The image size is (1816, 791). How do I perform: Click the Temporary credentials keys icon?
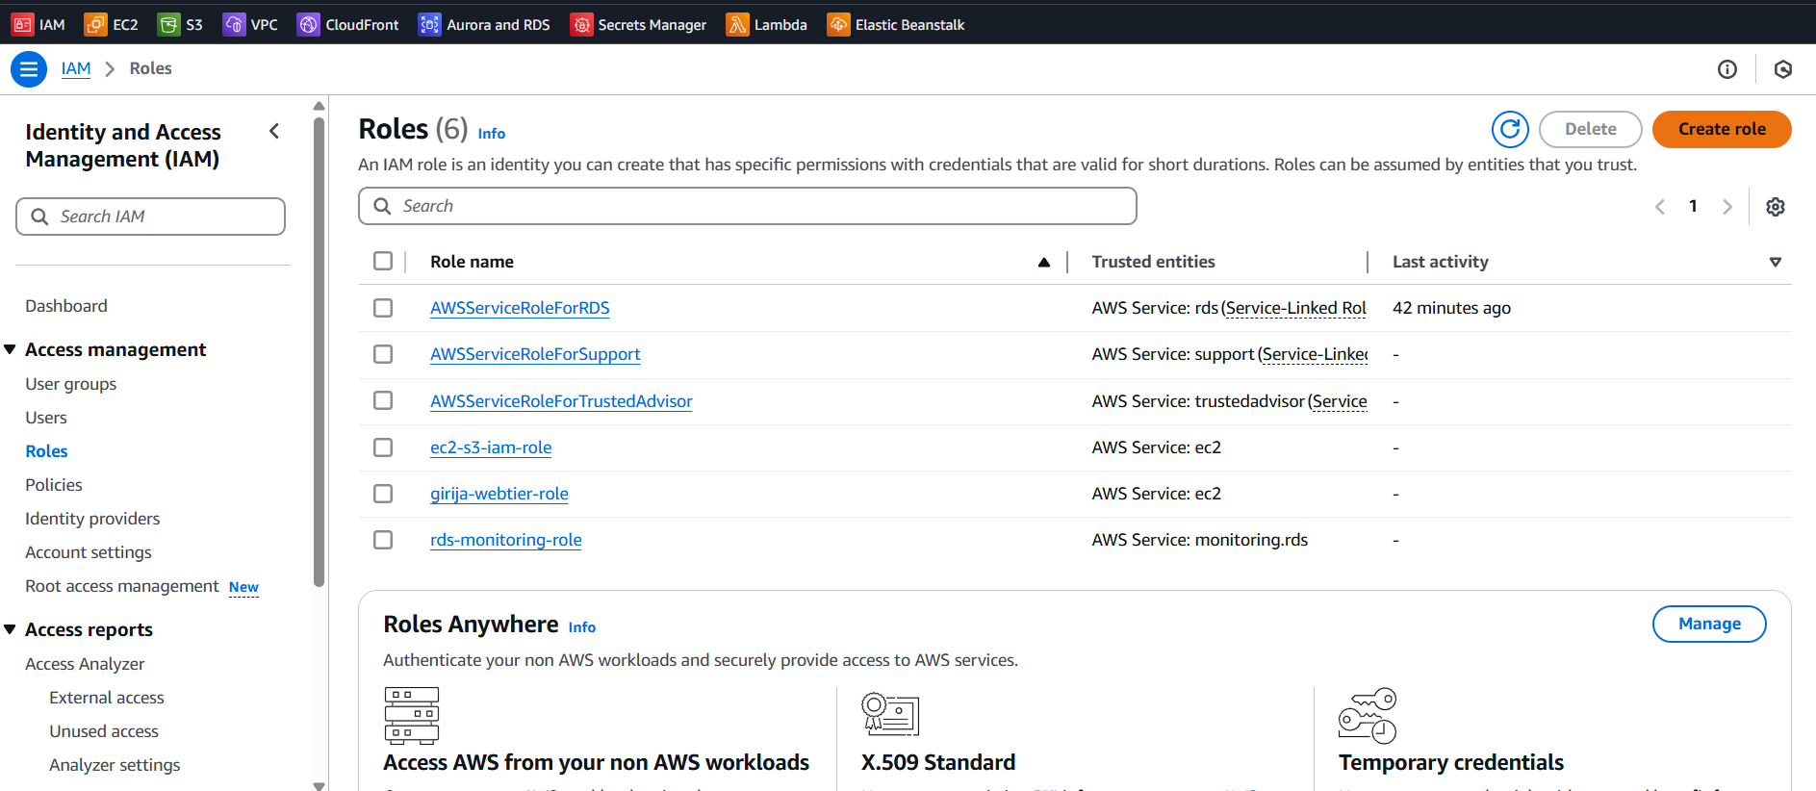[x=1368, y=715]
